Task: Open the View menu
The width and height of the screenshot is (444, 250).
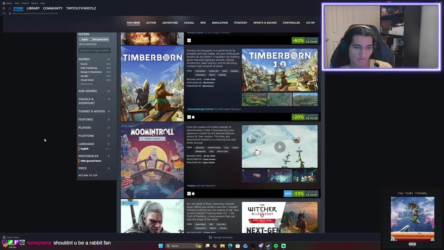Action: 17,3
